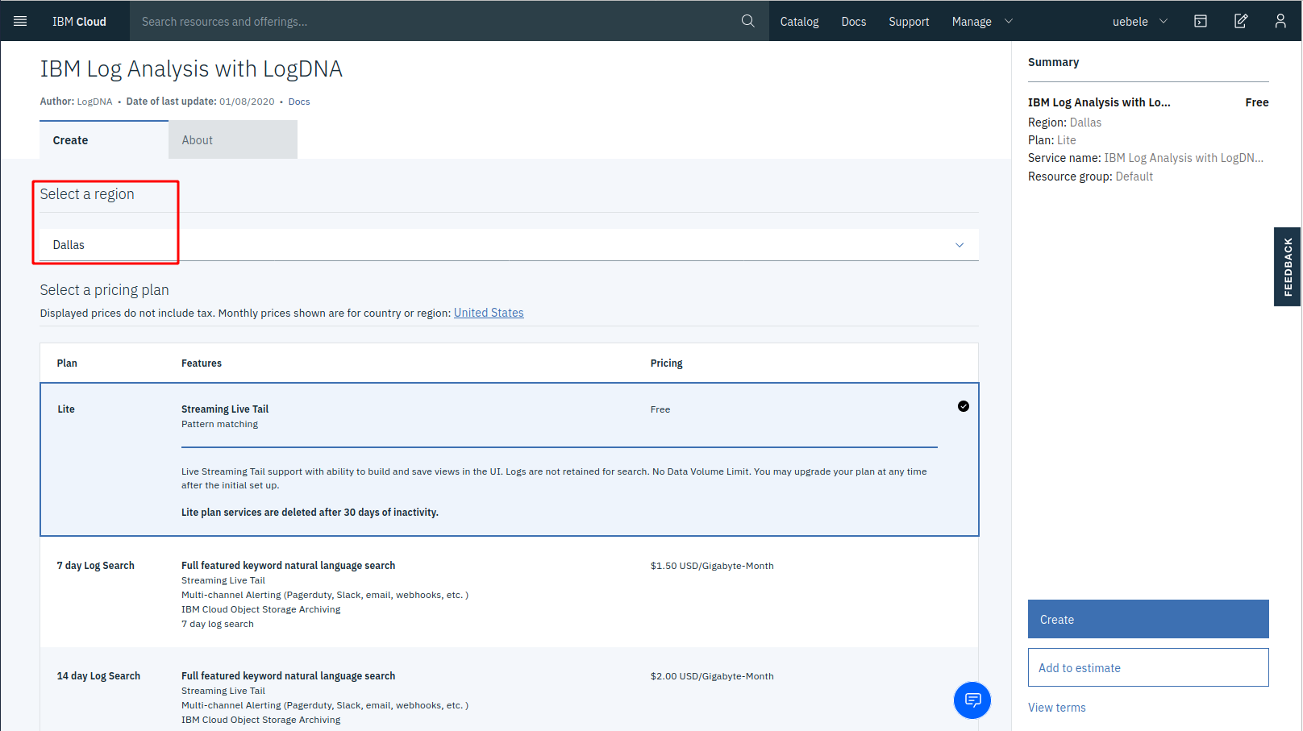Open Docs in the top bar

854,22
